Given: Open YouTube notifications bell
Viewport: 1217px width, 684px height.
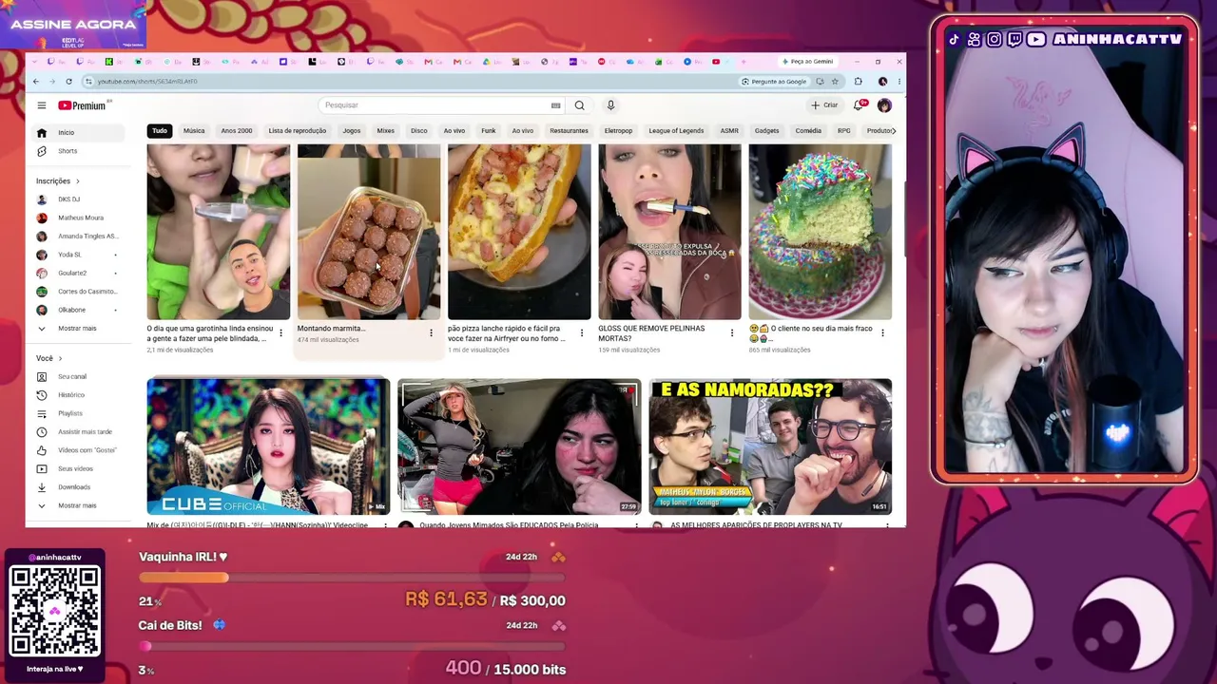Looking at the screenshot, I should click(859, 105).
